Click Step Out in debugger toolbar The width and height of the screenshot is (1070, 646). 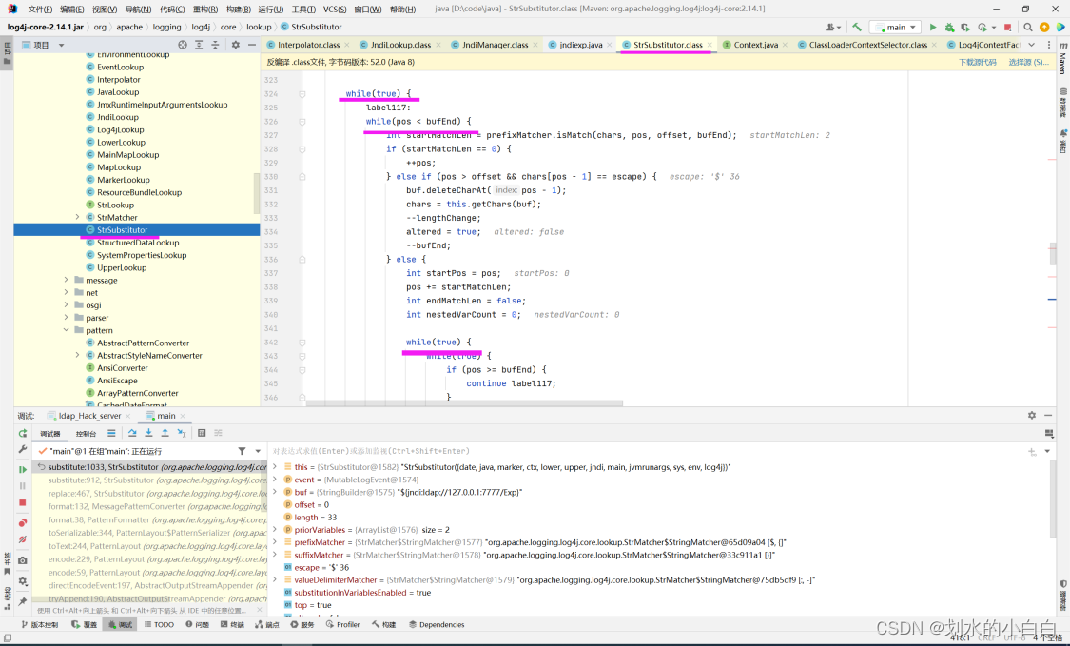(x=165, y=433)
